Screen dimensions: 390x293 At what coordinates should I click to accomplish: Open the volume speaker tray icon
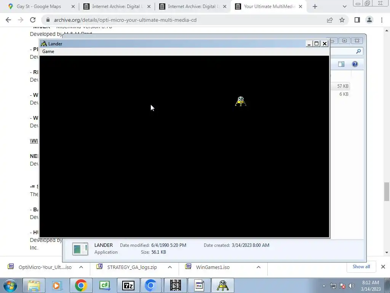click(x=352, y=286)
